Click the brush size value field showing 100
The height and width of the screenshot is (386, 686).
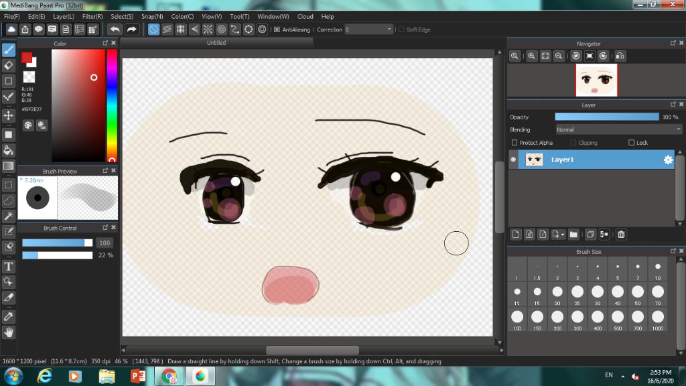[104, 243]
